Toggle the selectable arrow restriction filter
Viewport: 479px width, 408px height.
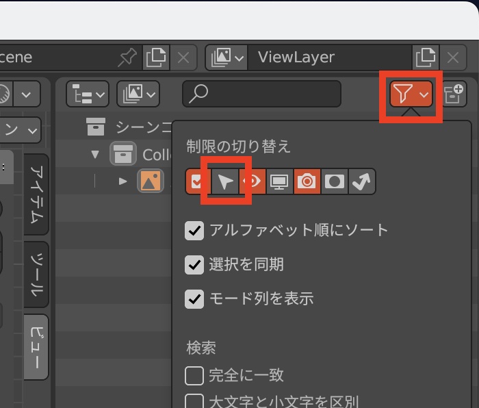(226, 181)
